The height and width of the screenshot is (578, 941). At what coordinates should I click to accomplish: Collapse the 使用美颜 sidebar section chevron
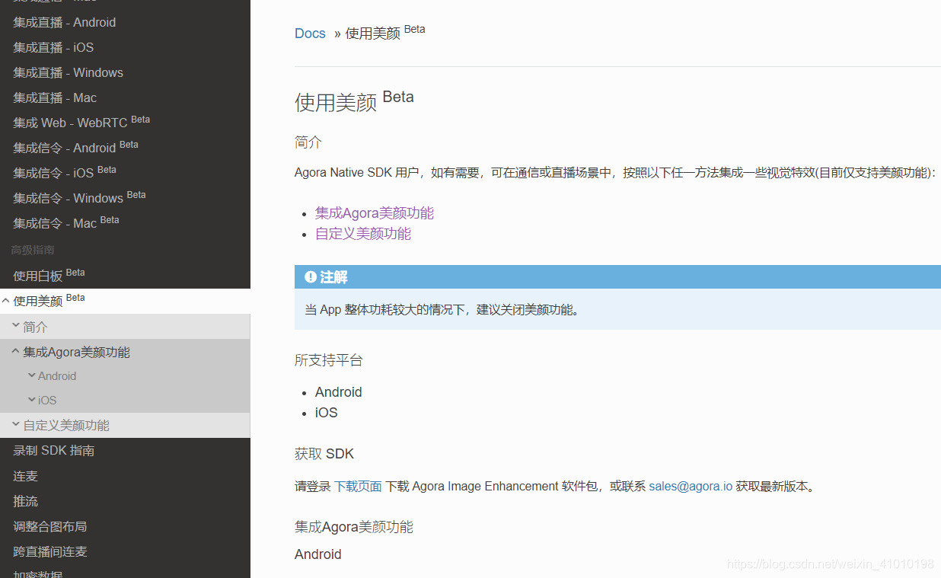[6, 301]
